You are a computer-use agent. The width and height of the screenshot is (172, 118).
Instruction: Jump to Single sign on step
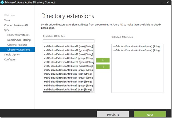(x=12, y=55)
